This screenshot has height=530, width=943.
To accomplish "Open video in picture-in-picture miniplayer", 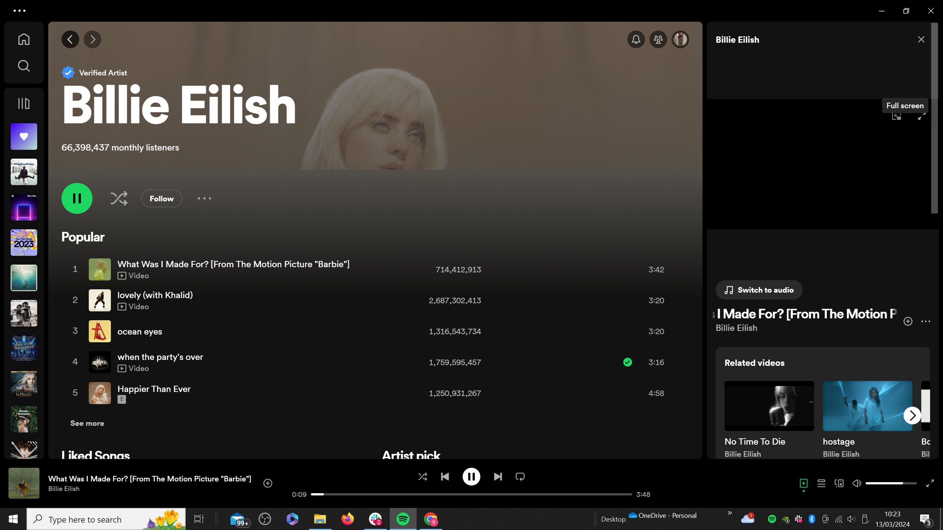I will click(897, 116).
